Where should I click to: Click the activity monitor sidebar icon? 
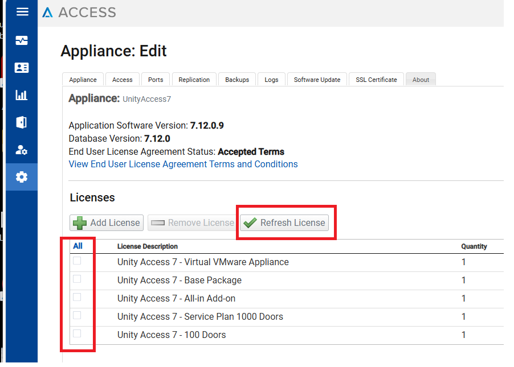coord(22,40)
